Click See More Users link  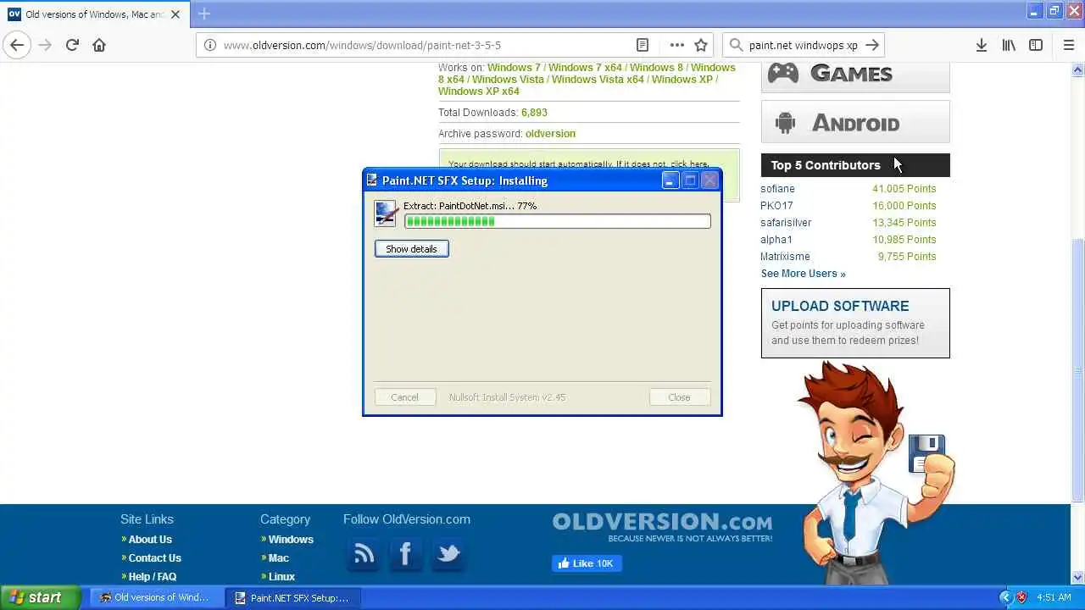[x=803, y=274]
